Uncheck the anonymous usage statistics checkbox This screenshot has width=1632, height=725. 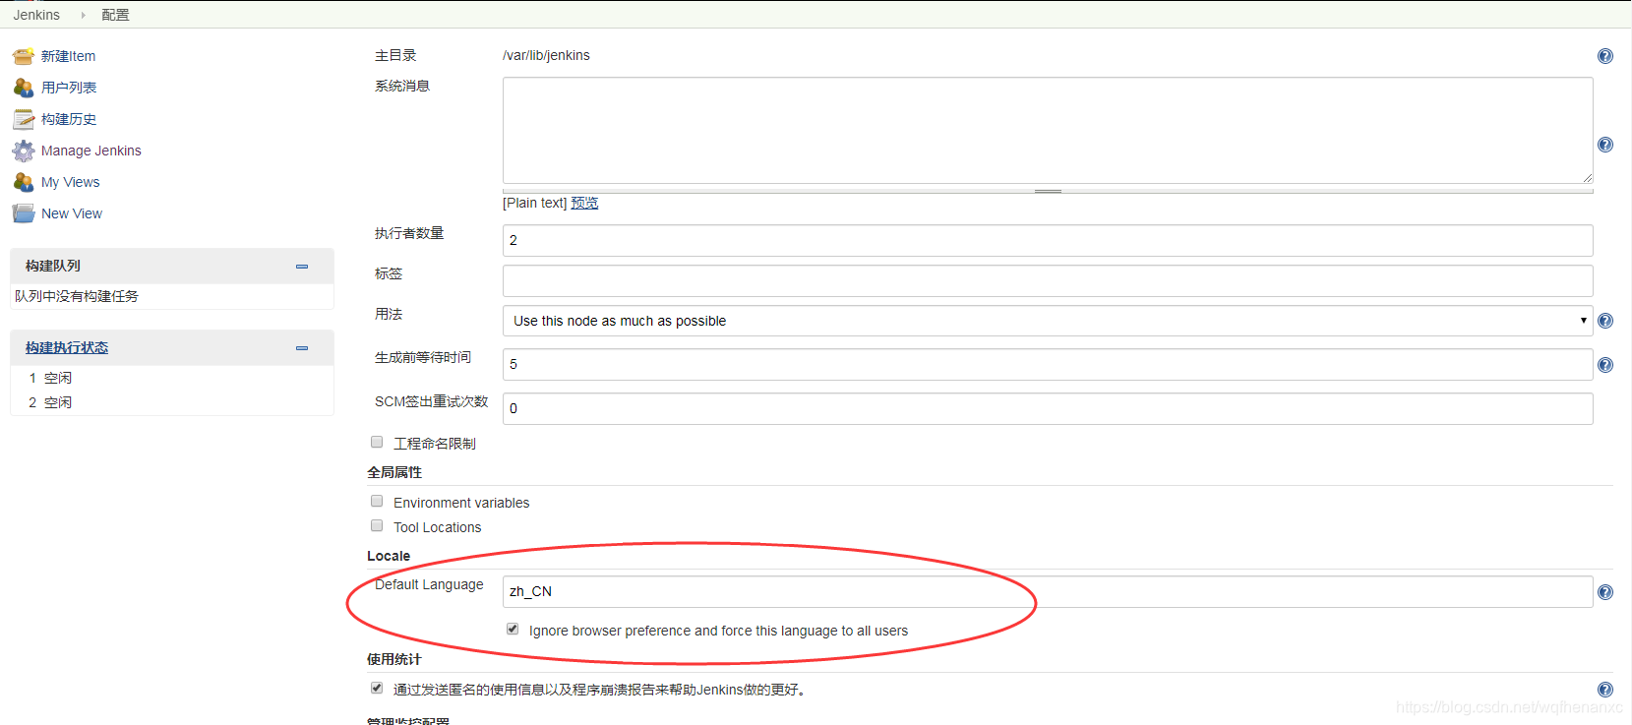coord(377,689)
